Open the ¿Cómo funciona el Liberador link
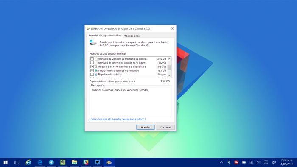 click(118, 119)
